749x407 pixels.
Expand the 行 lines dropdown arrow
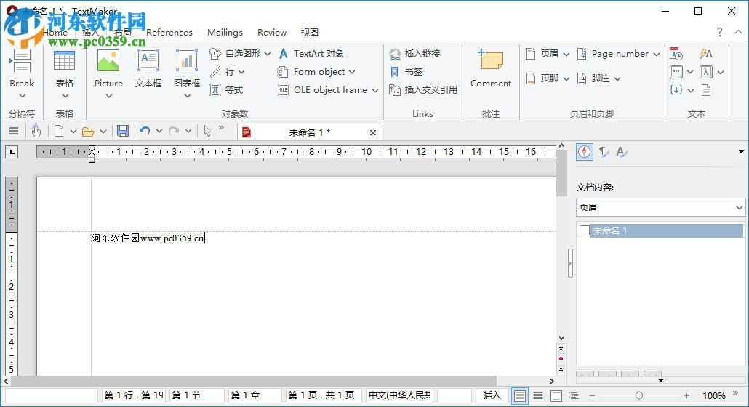coord(241,72)
